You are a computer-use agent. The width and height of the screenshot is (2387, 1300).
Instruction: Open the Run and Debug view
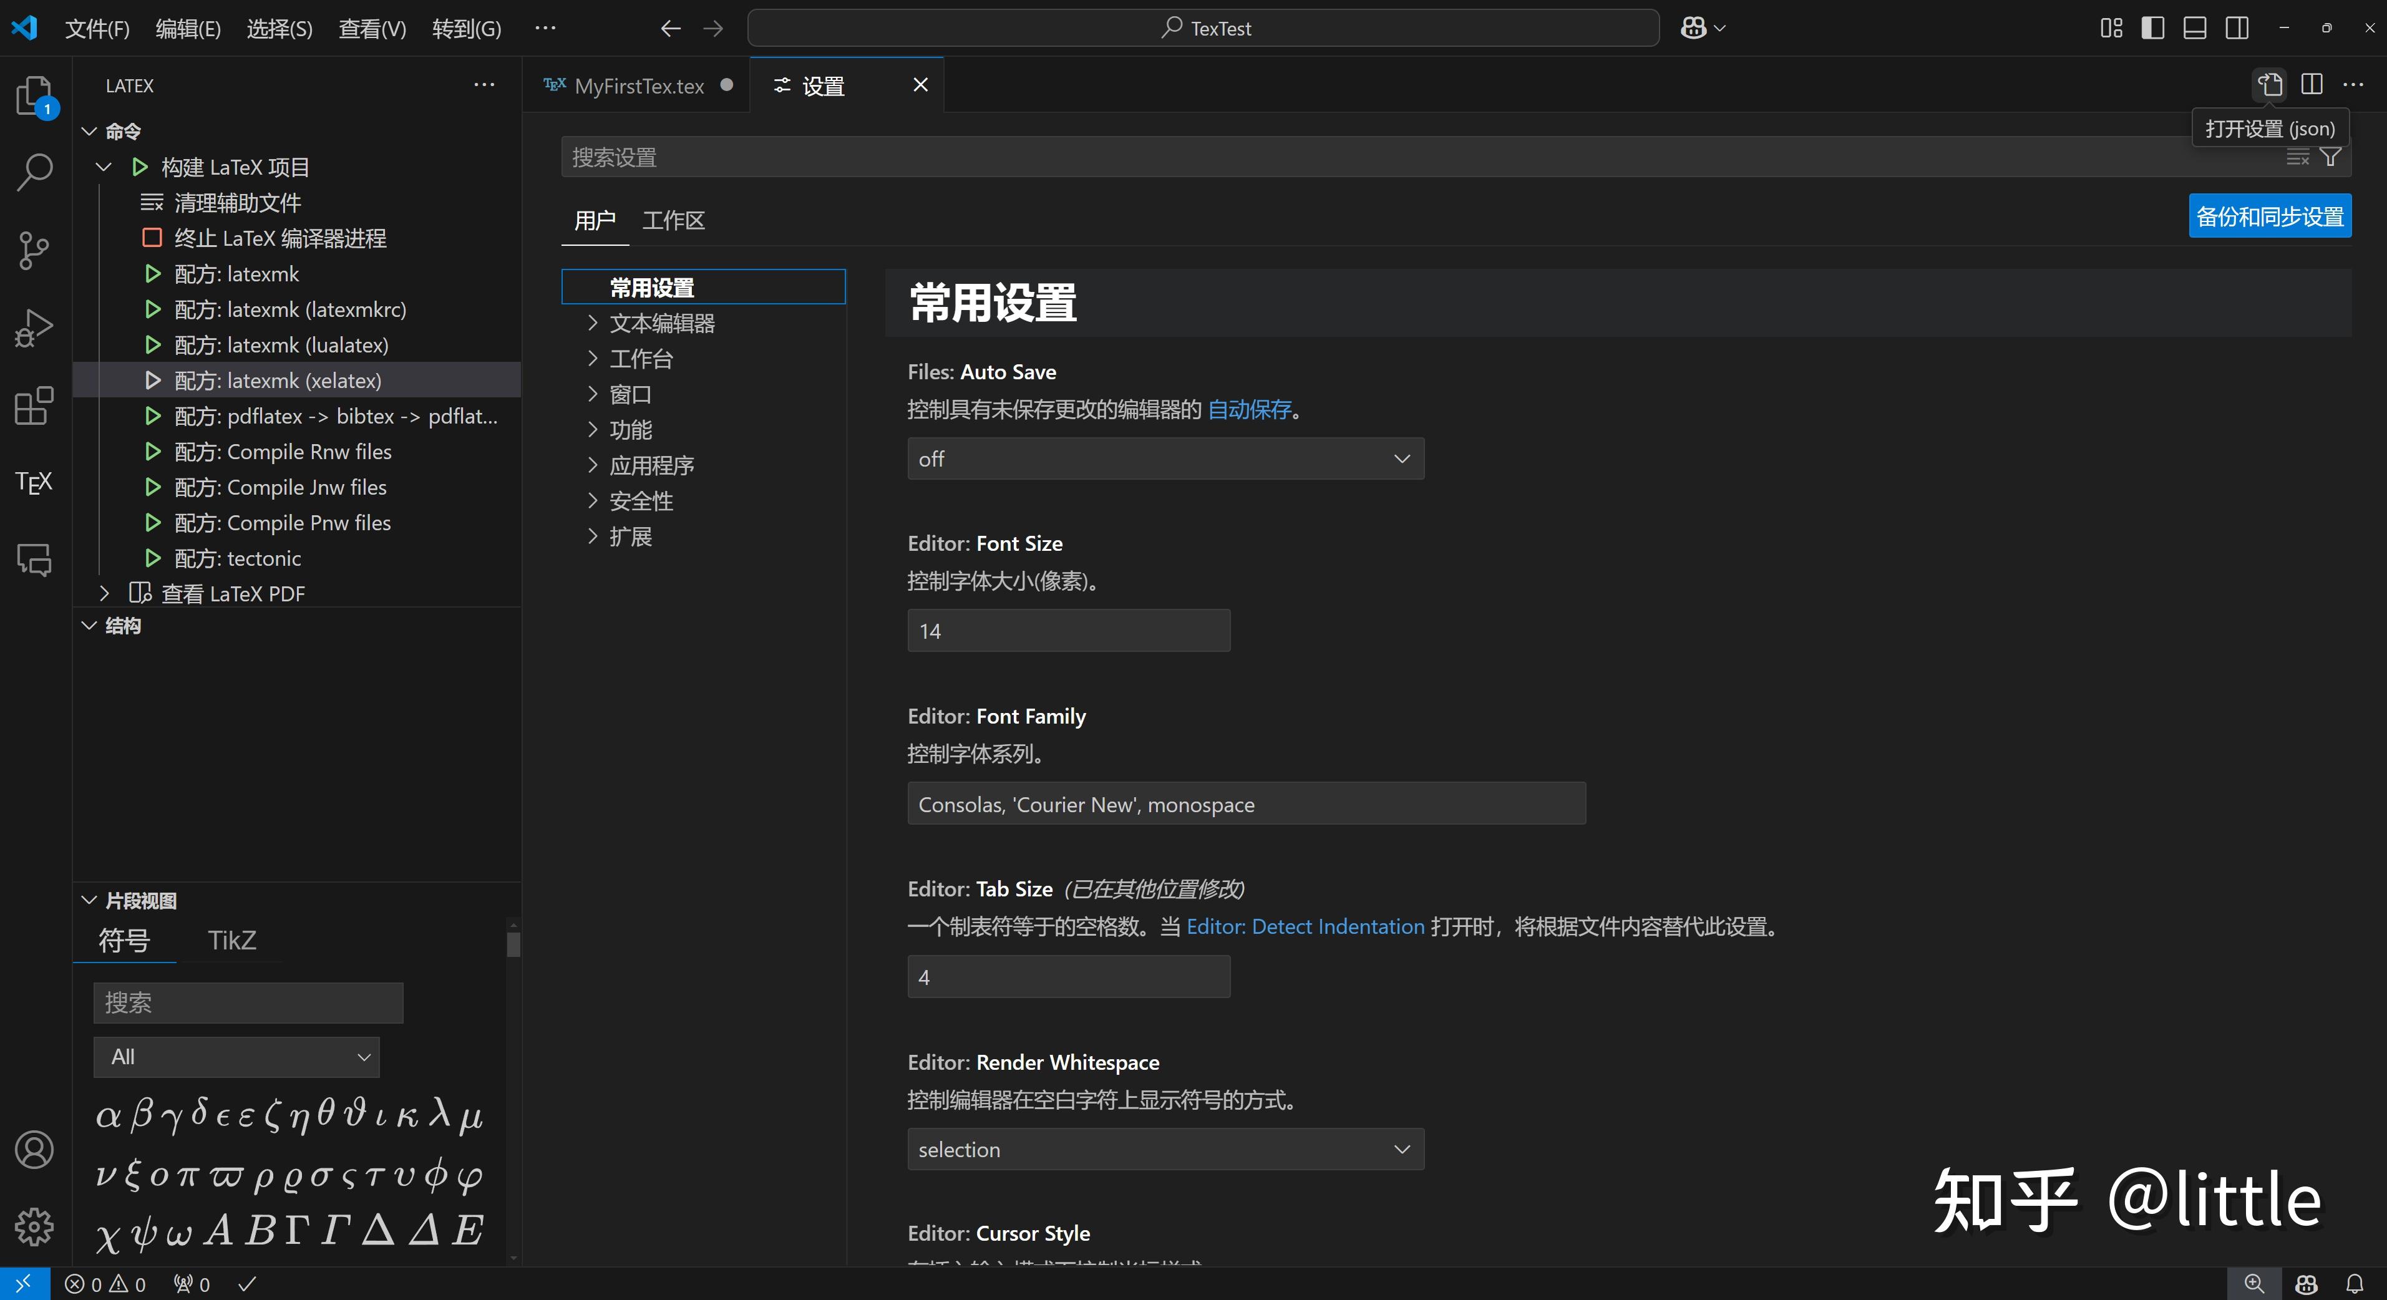tap(33, 328)
